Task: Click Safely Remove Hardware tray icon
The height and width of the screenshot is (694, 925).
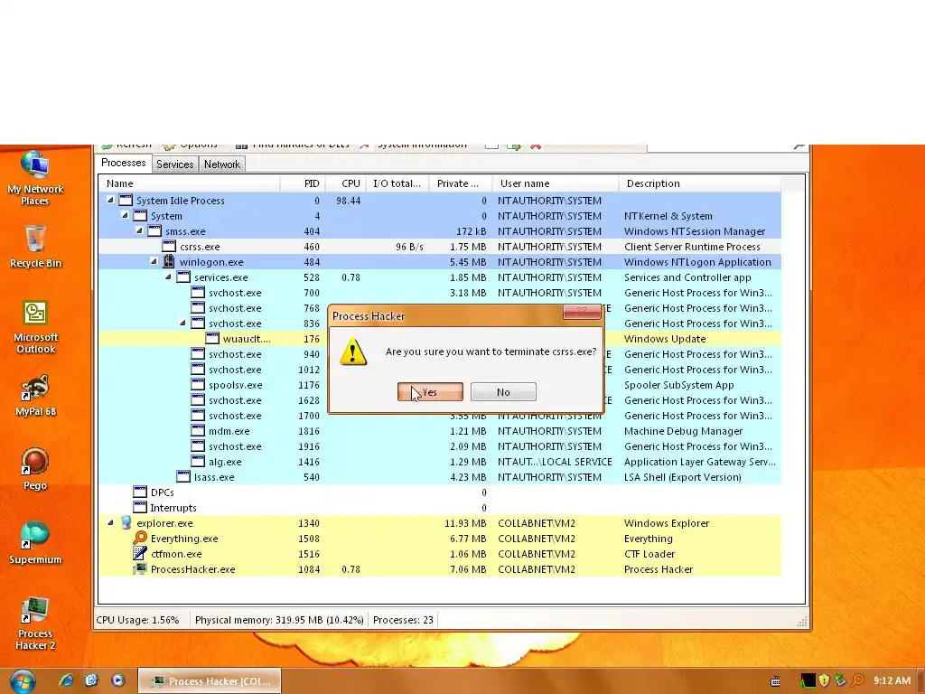Action: coord(841,680)
